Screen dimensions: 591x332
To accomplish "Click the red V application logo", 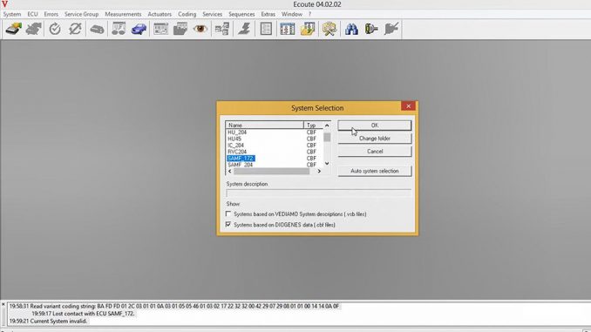I will pyautogui.click(x=4, y=4).
